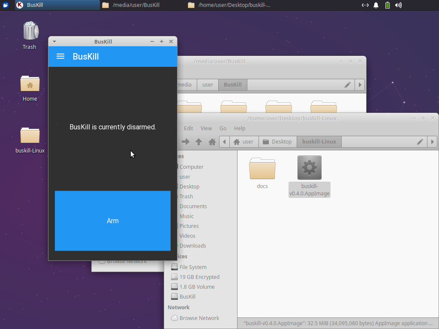The height and width of the screenshot is (329, 439).
Task: Open the Home folder desktop icon
Action: pyautogui.click(x=30, y=88)
